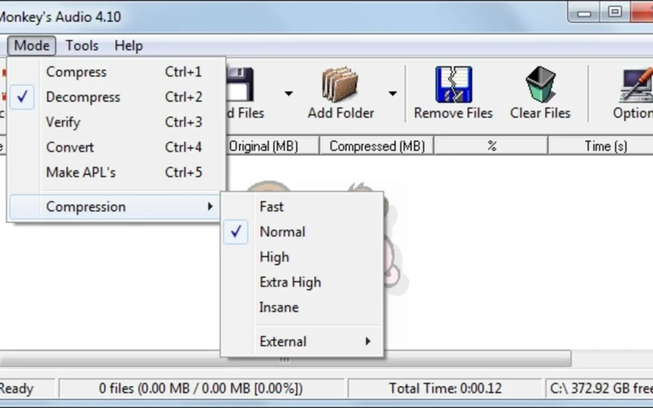Click the Add Folder folder icon
Screen dimensions: 653x408
[x=340, y=84]
